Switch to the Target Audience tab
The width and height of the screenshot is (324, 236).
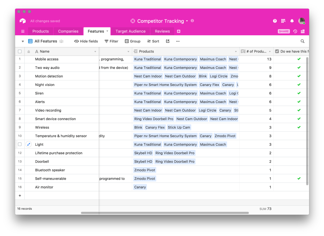pyautogui.click(x=131, y=31)
